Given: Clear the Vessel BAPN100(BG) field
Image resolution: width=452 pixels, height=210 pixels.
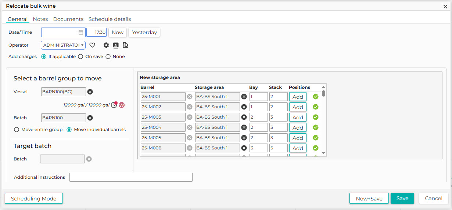Looking at the screenshot, I should 90,92.
